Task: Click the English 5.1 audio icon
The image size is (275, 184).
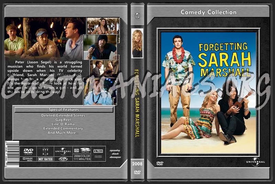Action: [x=45, y=152]
